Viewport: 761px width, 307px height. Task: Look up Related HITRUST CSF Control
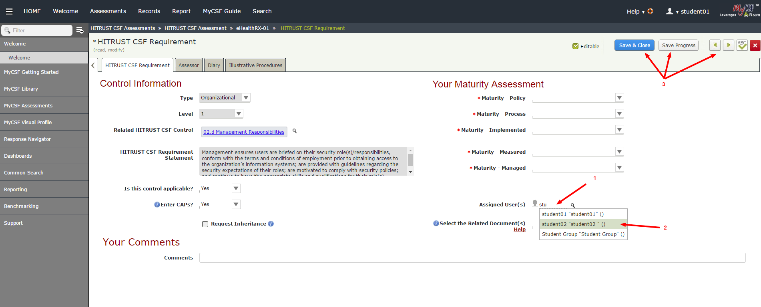click(295, 131)
